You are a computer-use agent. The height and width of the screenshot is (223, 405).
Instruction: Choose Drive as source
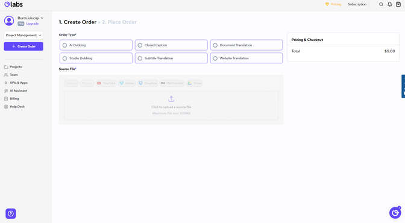[194, 83]
